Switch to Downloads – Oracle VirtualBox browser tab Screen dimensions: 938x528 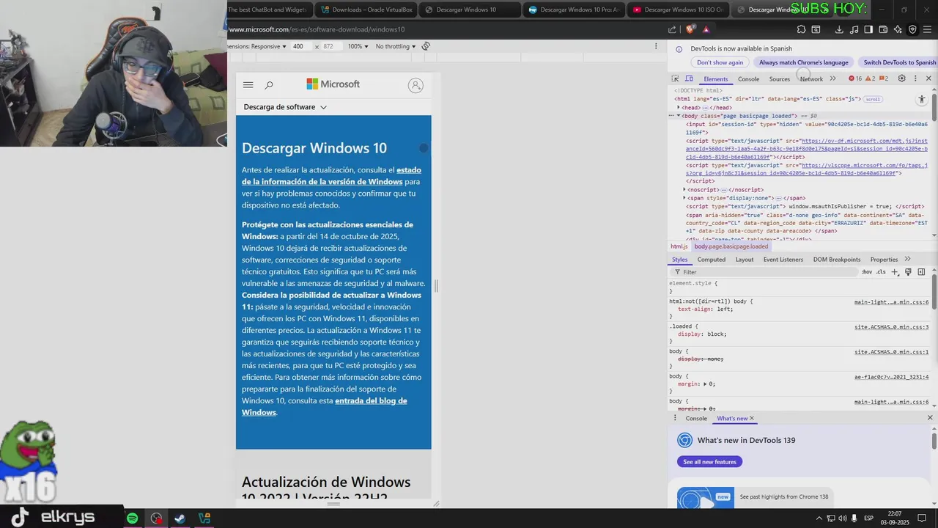(366, 10)
